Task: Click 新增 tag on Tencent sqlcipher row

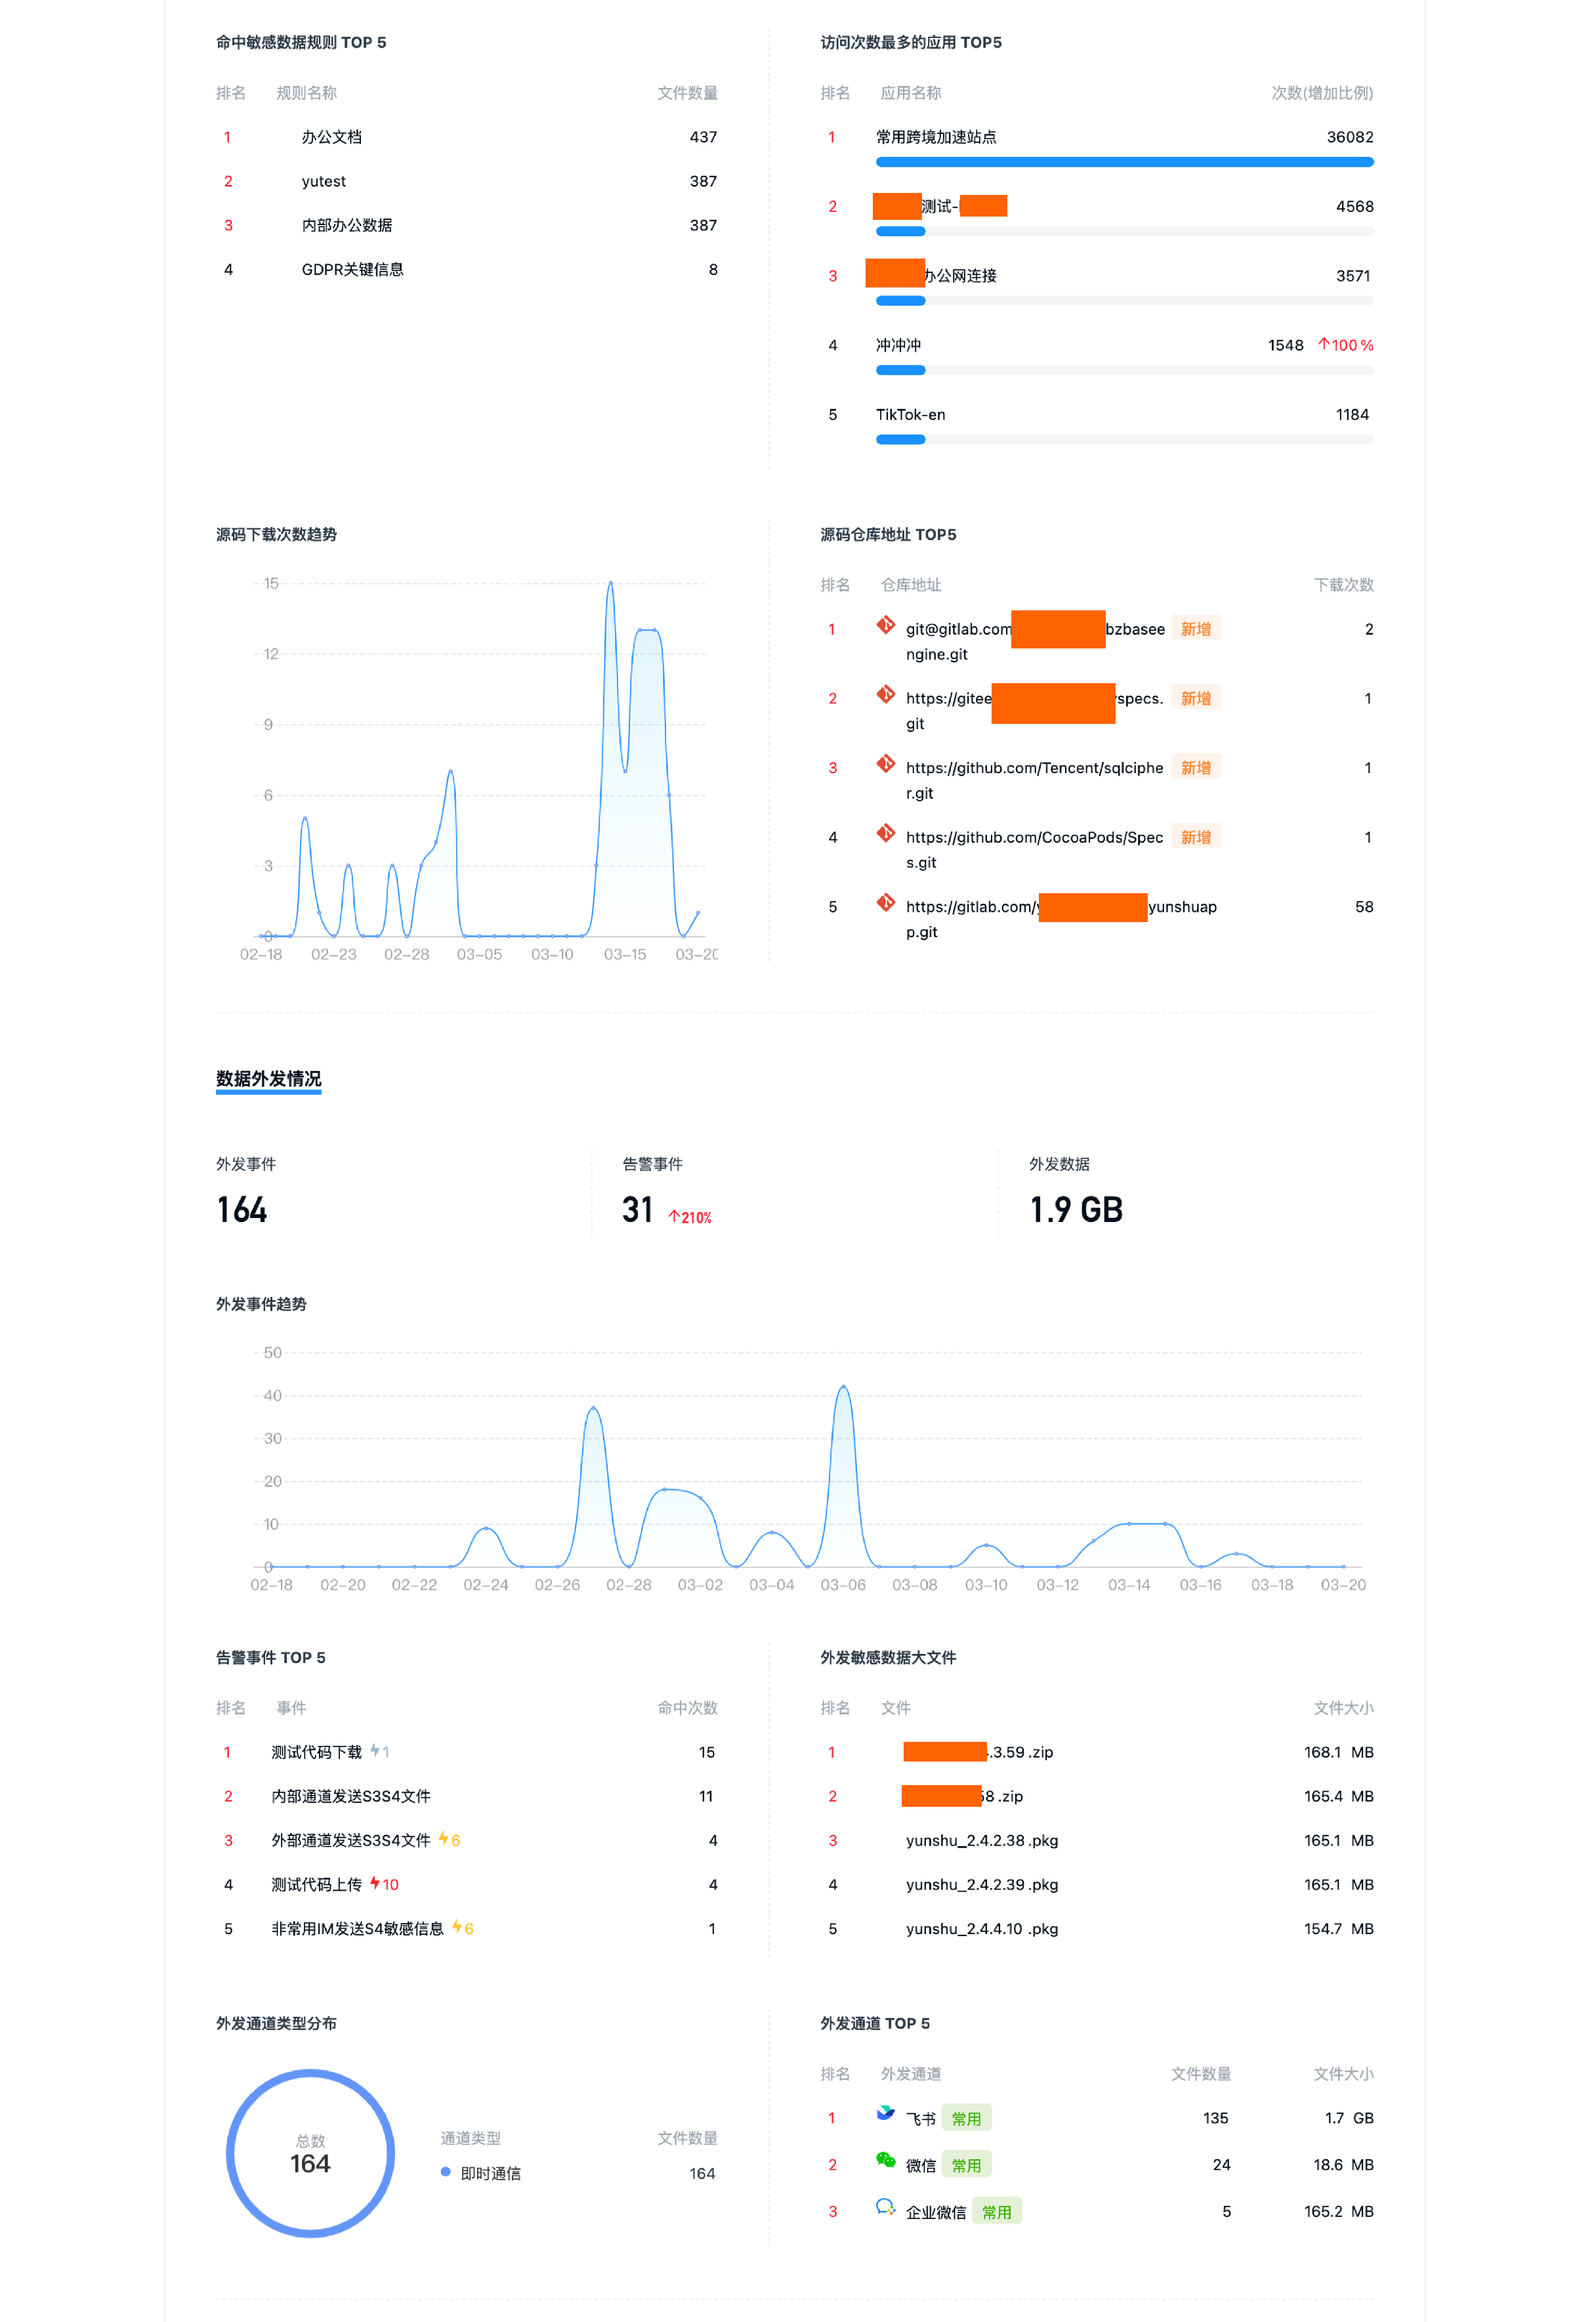Action: point(1195,767)
